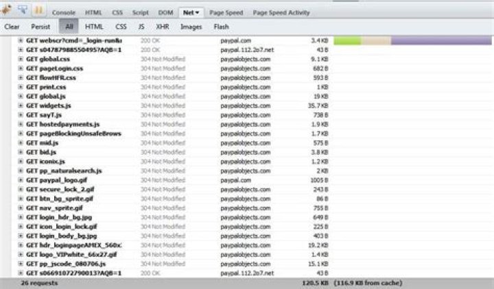Click 'paypalobjects.com' domain in iconix.js row
Screen dimensions: 494x289
point(246,162)
